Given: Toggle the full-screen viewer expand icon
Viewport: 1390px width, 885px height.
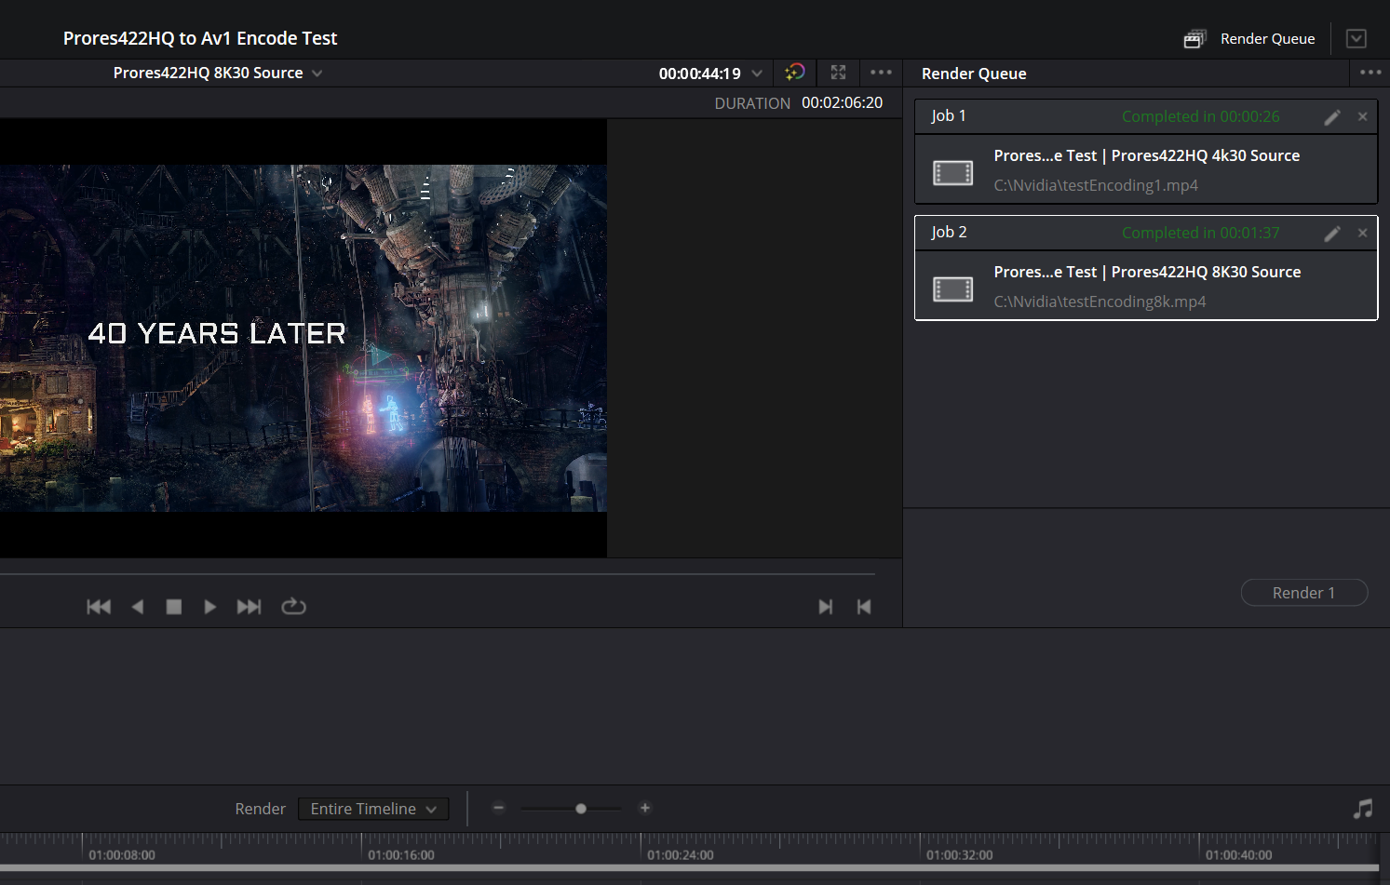Looking at the screenshot, I should click(838, 73).
